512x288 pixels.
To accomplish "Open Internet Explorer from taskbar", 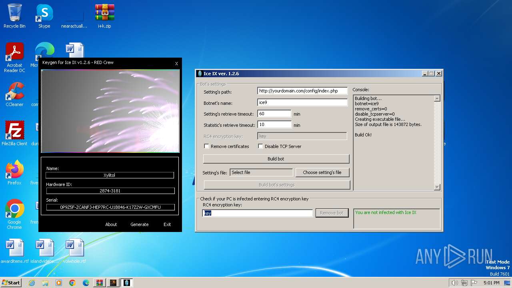I will 32,283.
